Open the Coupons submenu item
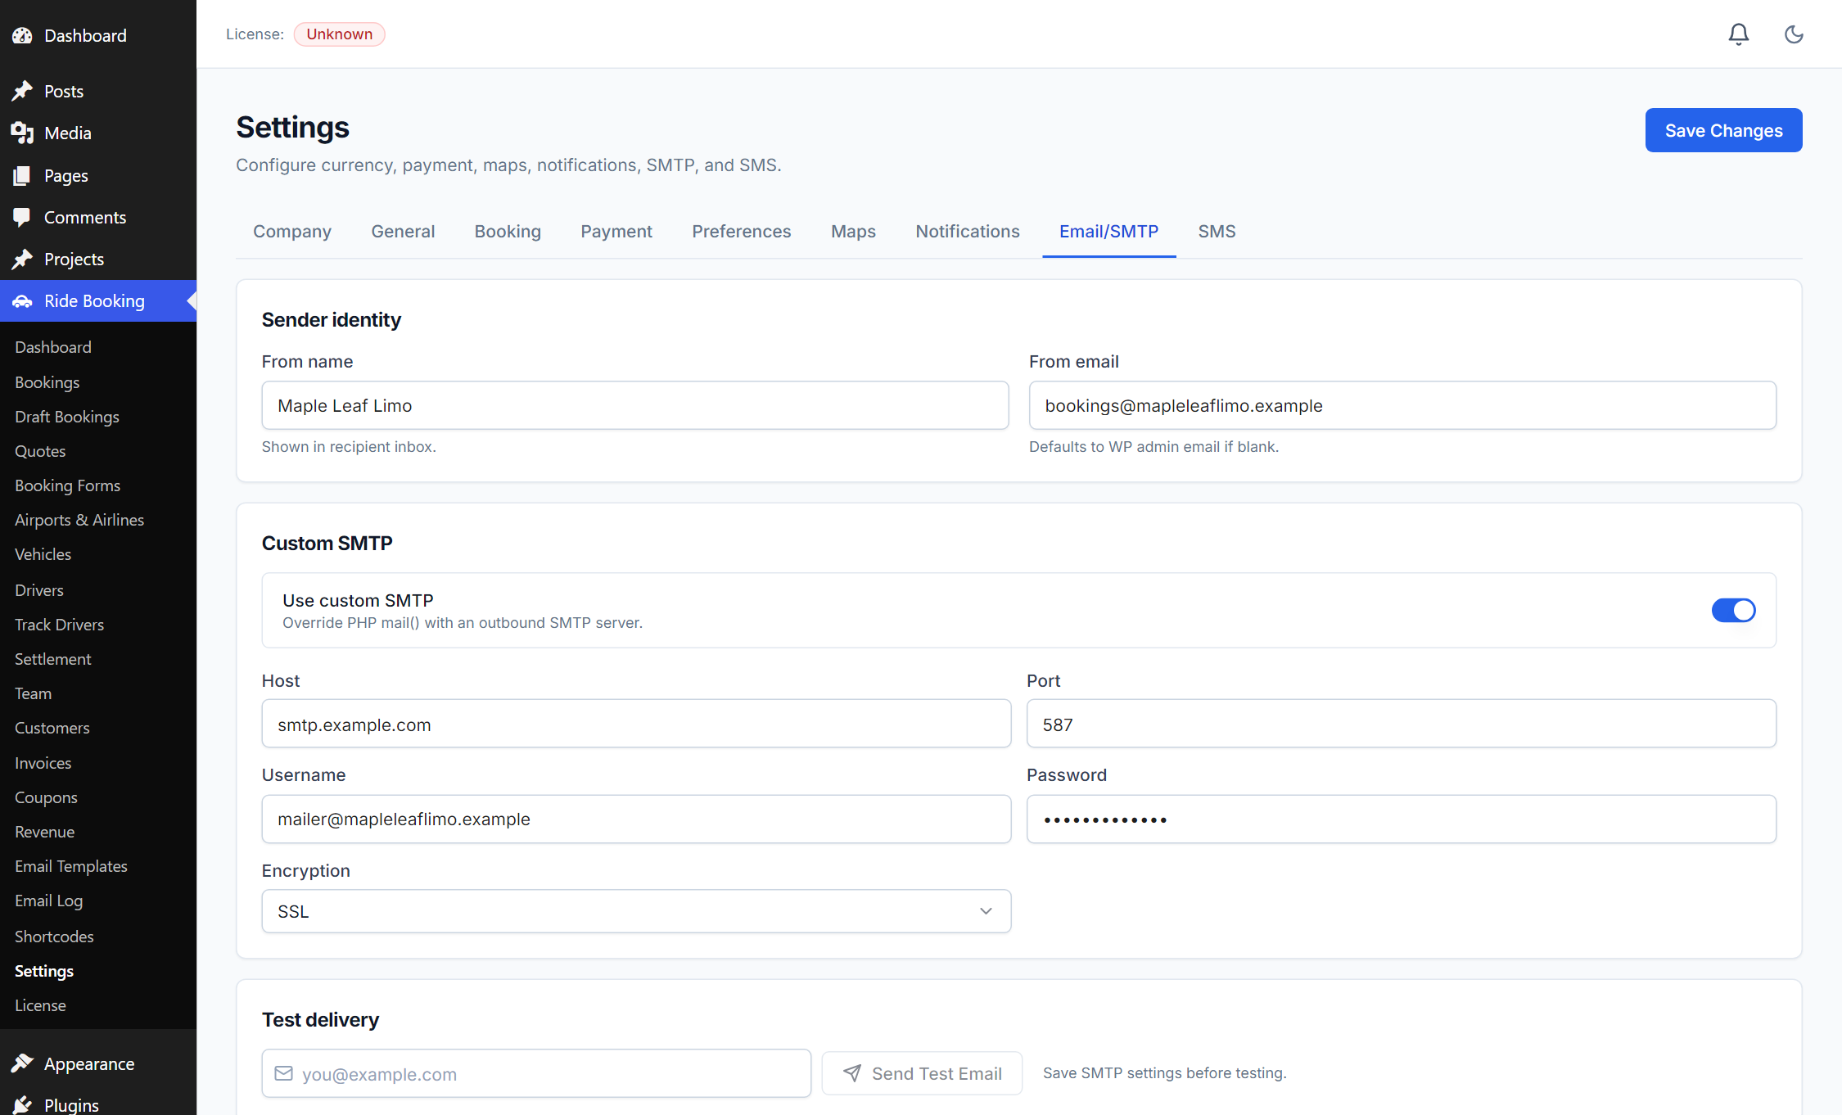 coord(46,797)
